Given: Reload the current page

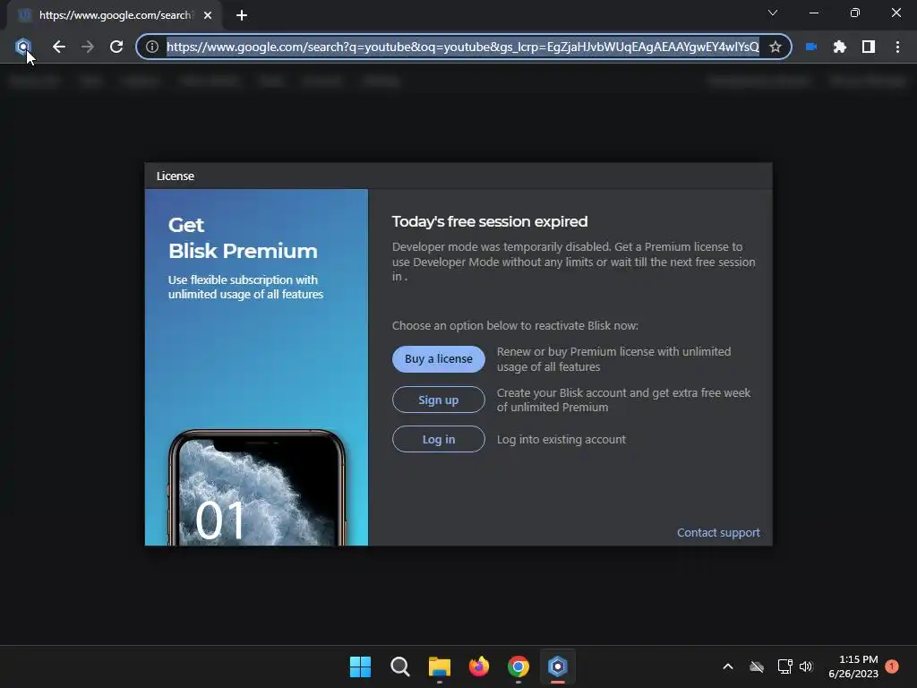Looking at the screenshot, I should click(x=116, y=47).
